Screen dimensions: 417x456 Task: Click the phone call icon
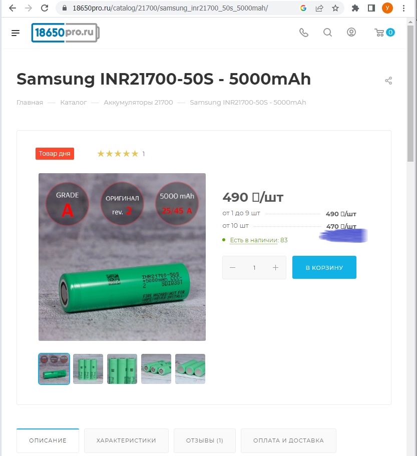coord(303,33)
